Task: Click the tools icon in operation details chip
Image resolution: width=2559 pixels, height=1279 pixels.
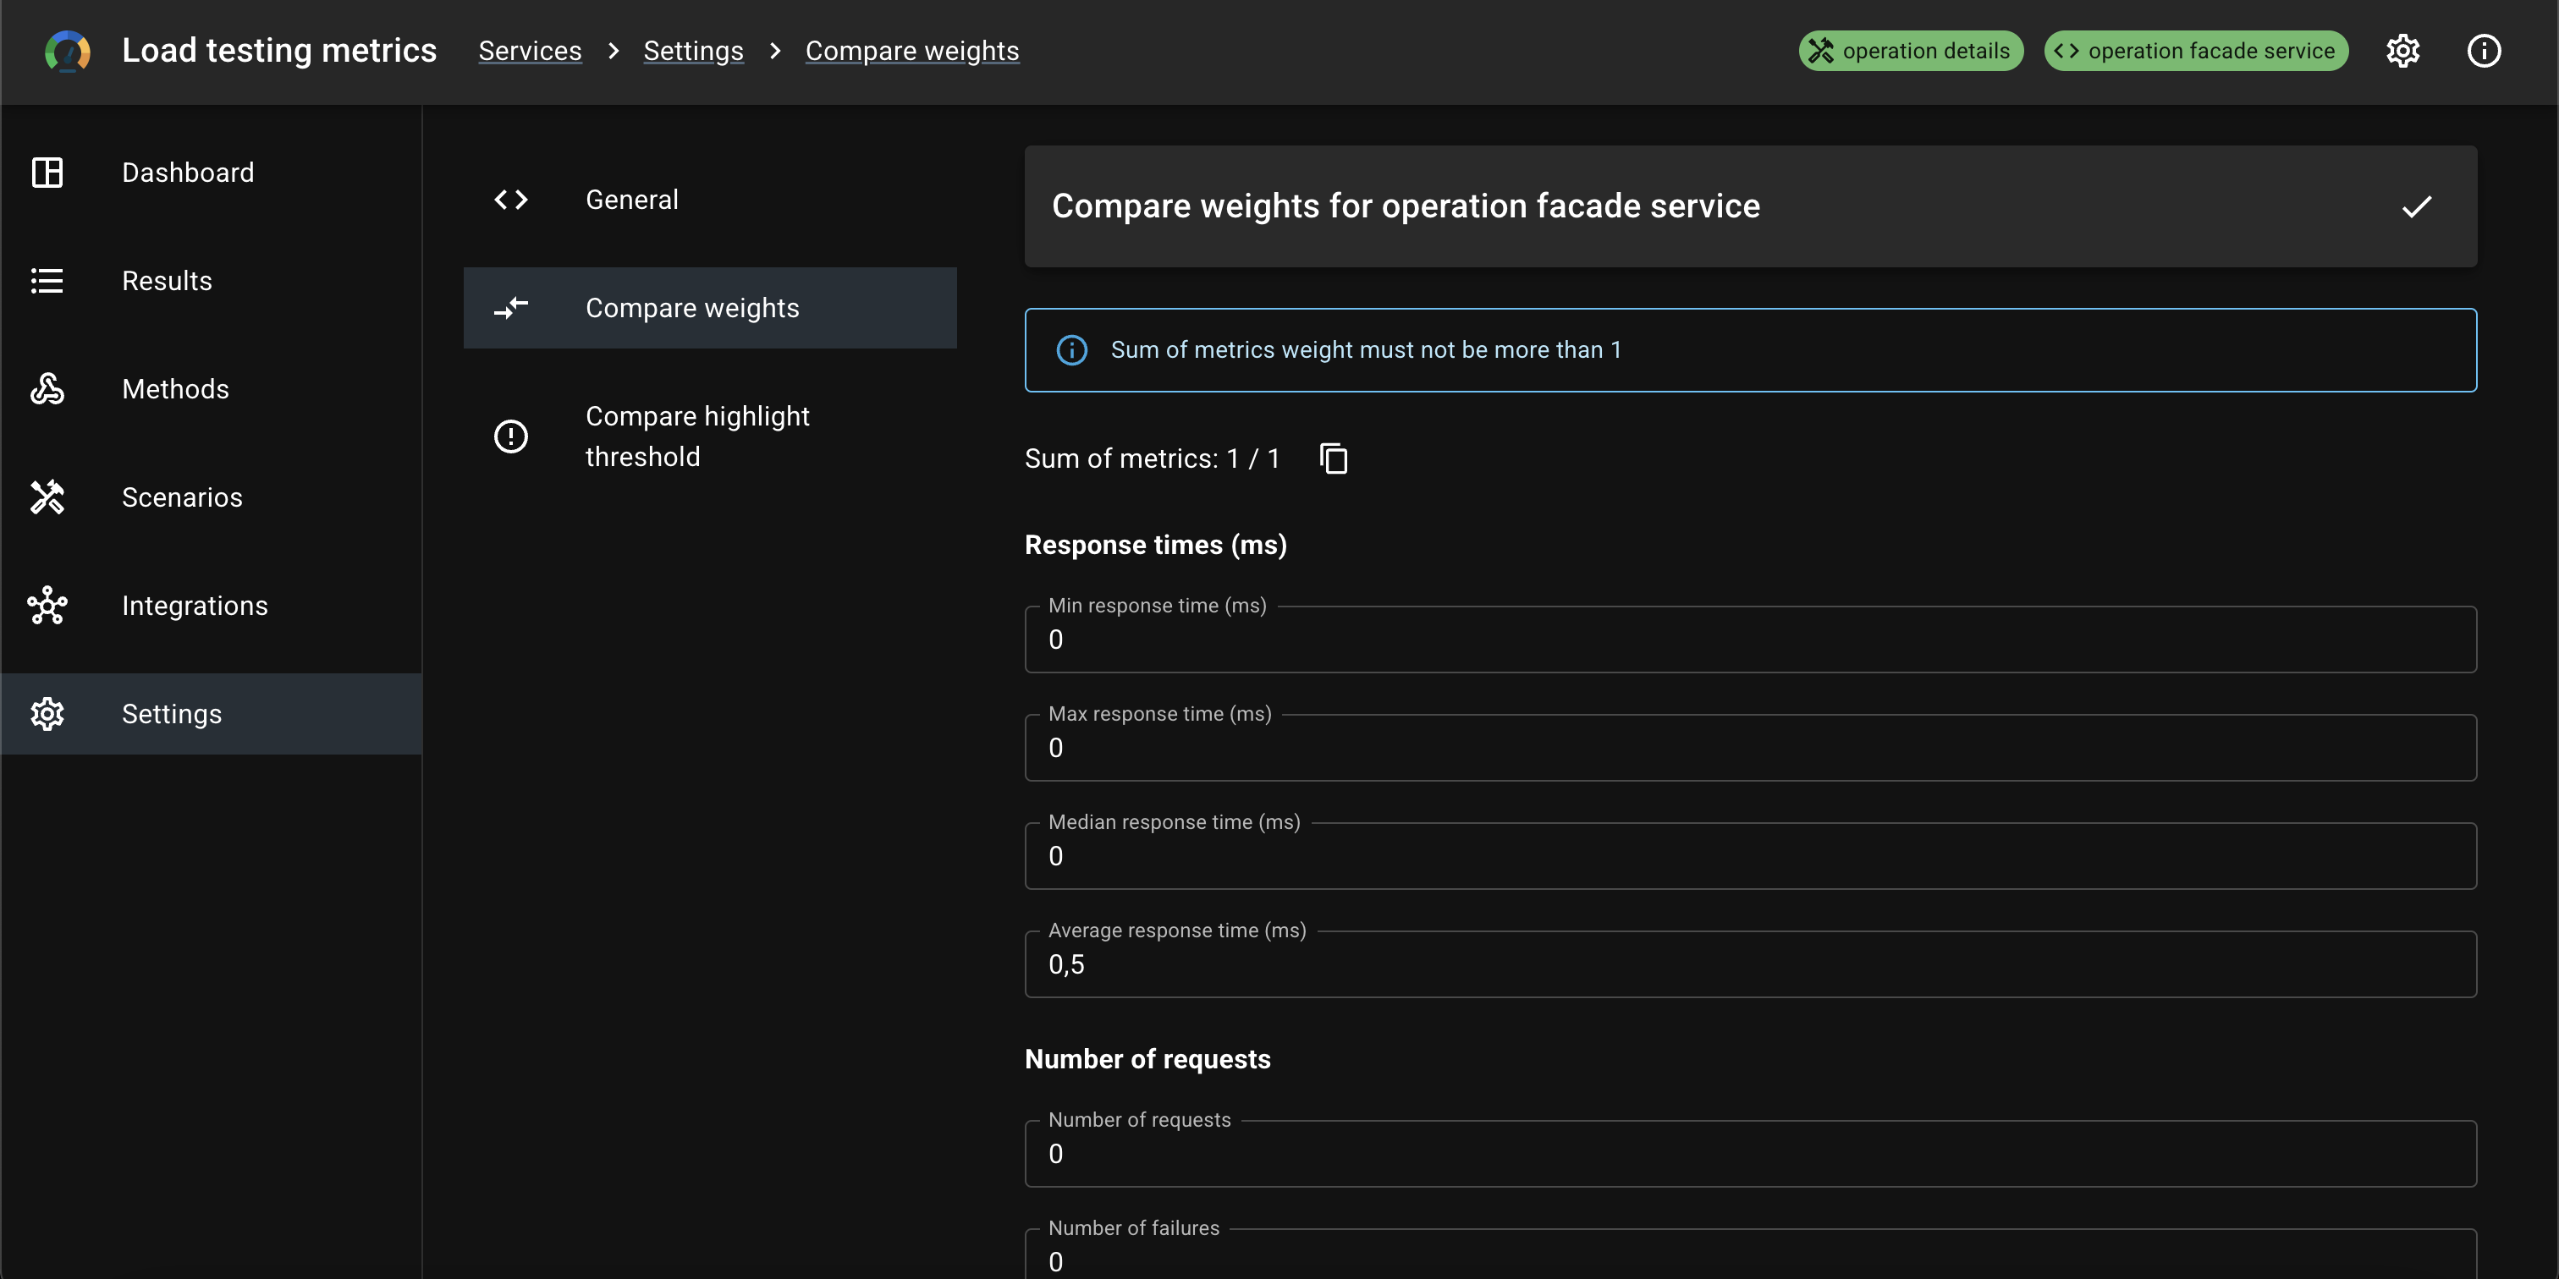Action: [1820, 51]
